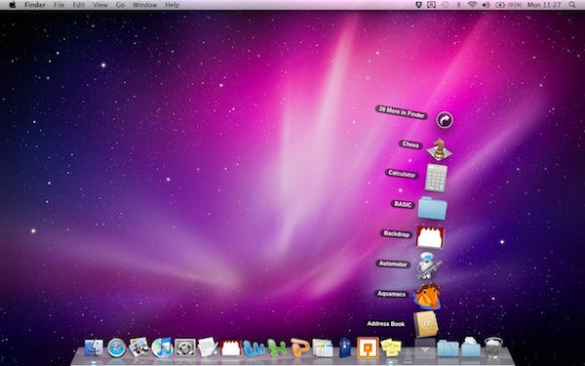Open the calendar-window icon in Dock
The height and width of the screenshot is (366, 585).
323,348
